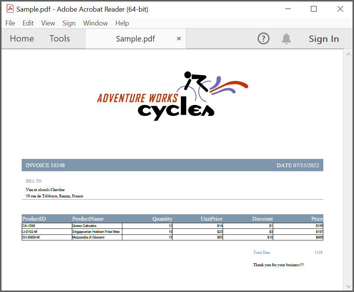Click the total amount 1318

coord(318,252)
